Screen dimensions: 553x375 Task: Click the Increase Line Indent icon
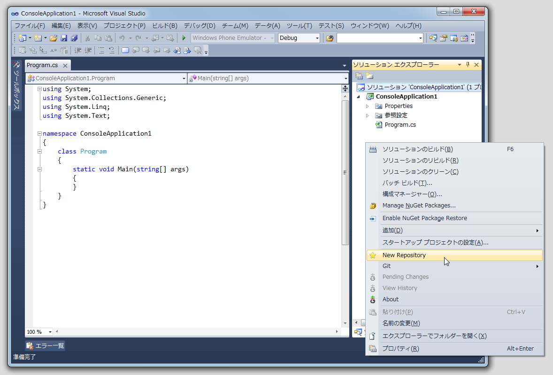pos(88,50)
